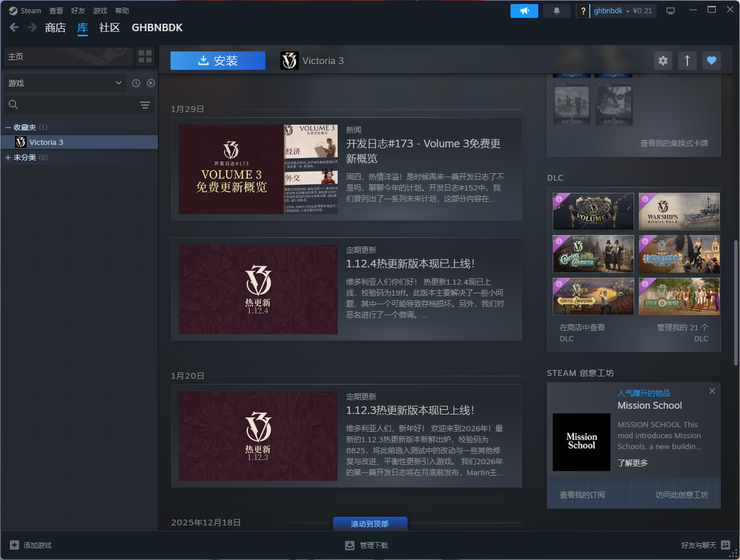Viewport: 740px width, 560px height.
Task: Open the 好友 menu
Action: [x=78, y=11]
